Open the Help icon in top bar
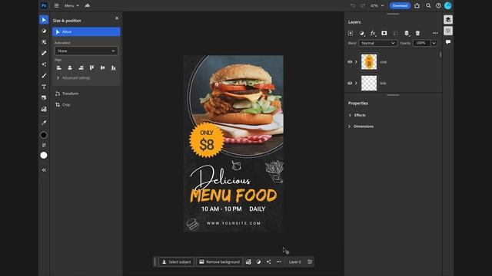Screen dimensions: 492x276 [x=438, y=5]
